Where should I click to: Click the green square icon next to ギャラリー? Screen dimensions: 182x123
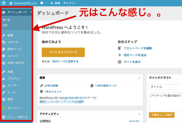point(4,108)
